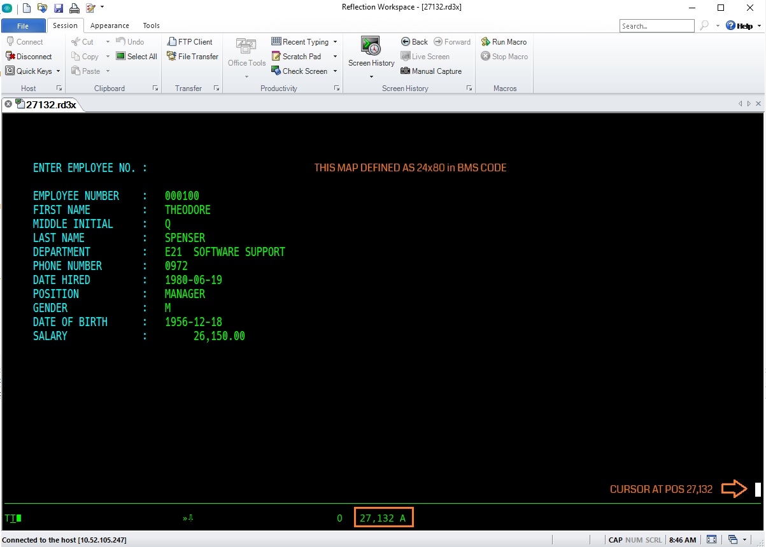Click the Save icon in quick access toolbar
This screenshot has height=547, width=766.
pyautogui.click(x=59, y=8)
